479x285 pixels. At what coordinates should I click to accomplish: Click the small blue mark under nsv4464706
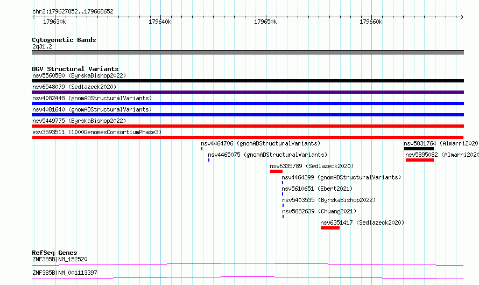click(x=202, y=149)
